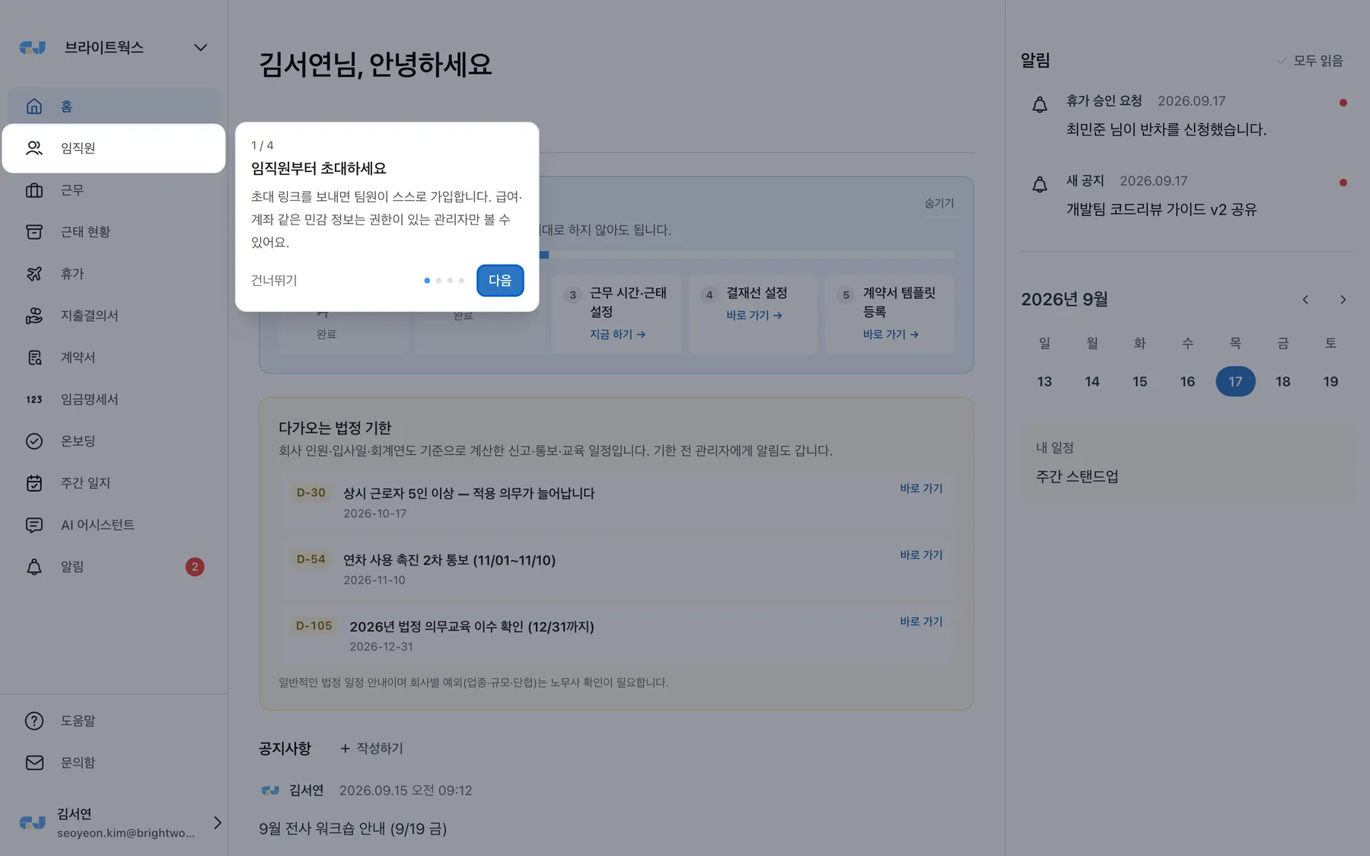Click the red 2 notification badge
Screen dimensions: 1370x856
(x=195, y=567)
